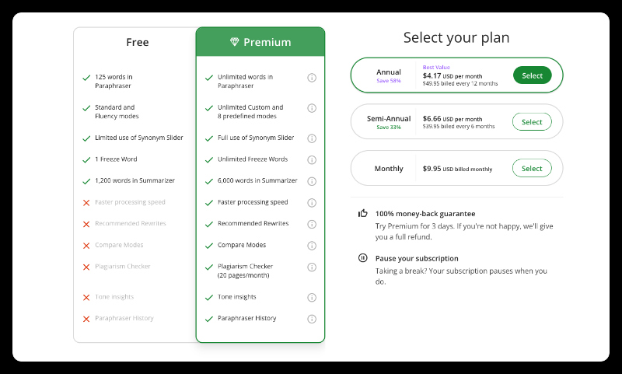622x374 pixels.
Task: Click info icon next to Full use of Synonym Slider
Action: click(x=312, y=138)
